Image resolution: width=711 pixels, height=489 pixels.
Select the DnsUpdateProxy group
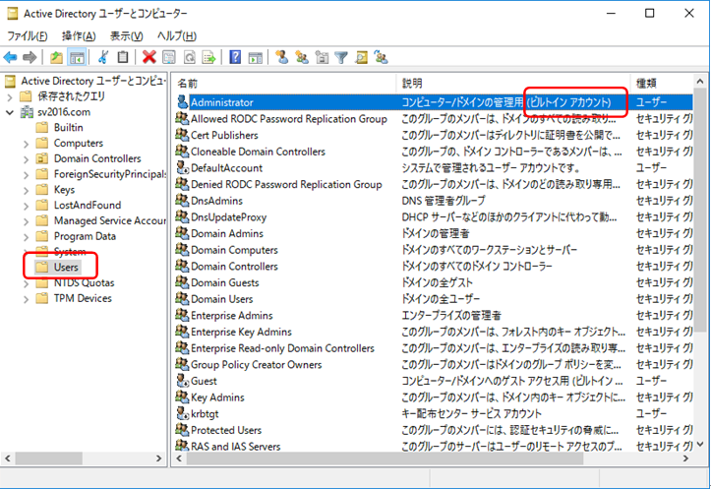click(228, 216)
